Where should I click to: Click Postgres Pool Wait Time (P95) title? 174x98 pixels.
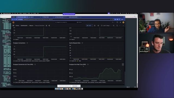point(77,65)
